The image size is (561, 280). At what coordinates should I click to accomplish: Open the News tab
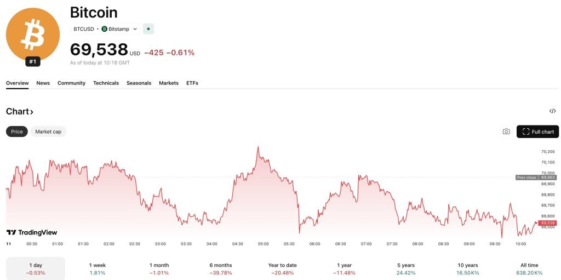click(43, 83)
